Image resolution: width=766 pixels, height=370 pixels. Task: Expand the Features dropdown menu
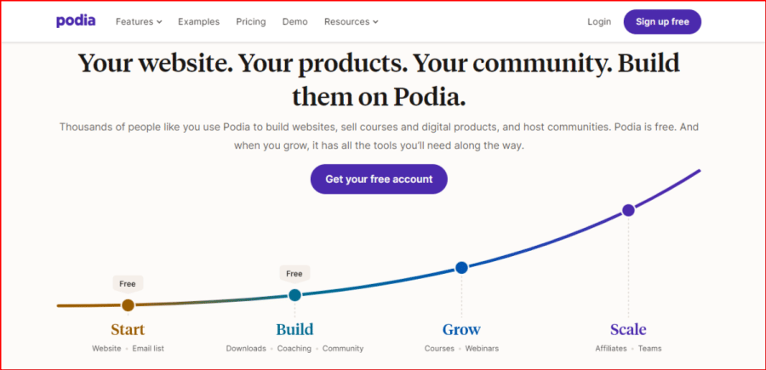coord(139,21)
